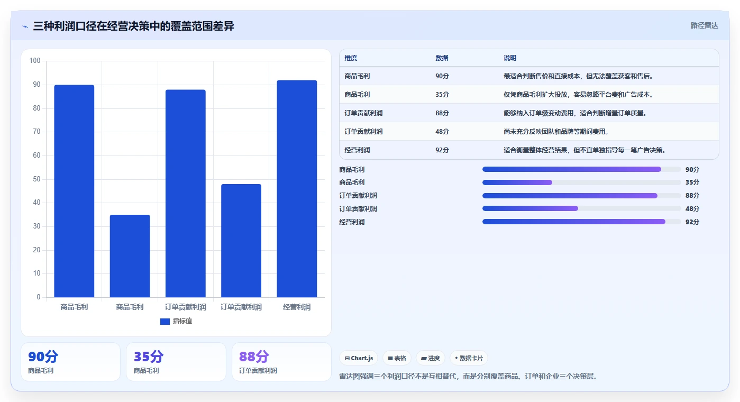The width and height of the screenshot is (740, 402).
Task: Click the 商品毛利 chart bar reaching 90
Action: click(x=74, y=191)
